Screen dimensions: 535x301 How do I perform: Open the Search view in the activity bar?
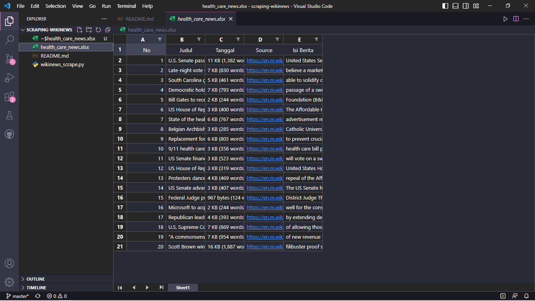coord(9,39)
